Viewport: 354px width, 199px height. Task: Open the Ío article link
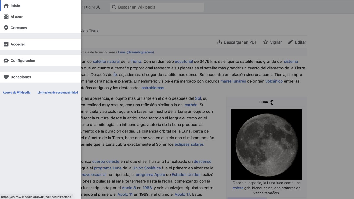[115, 75]
